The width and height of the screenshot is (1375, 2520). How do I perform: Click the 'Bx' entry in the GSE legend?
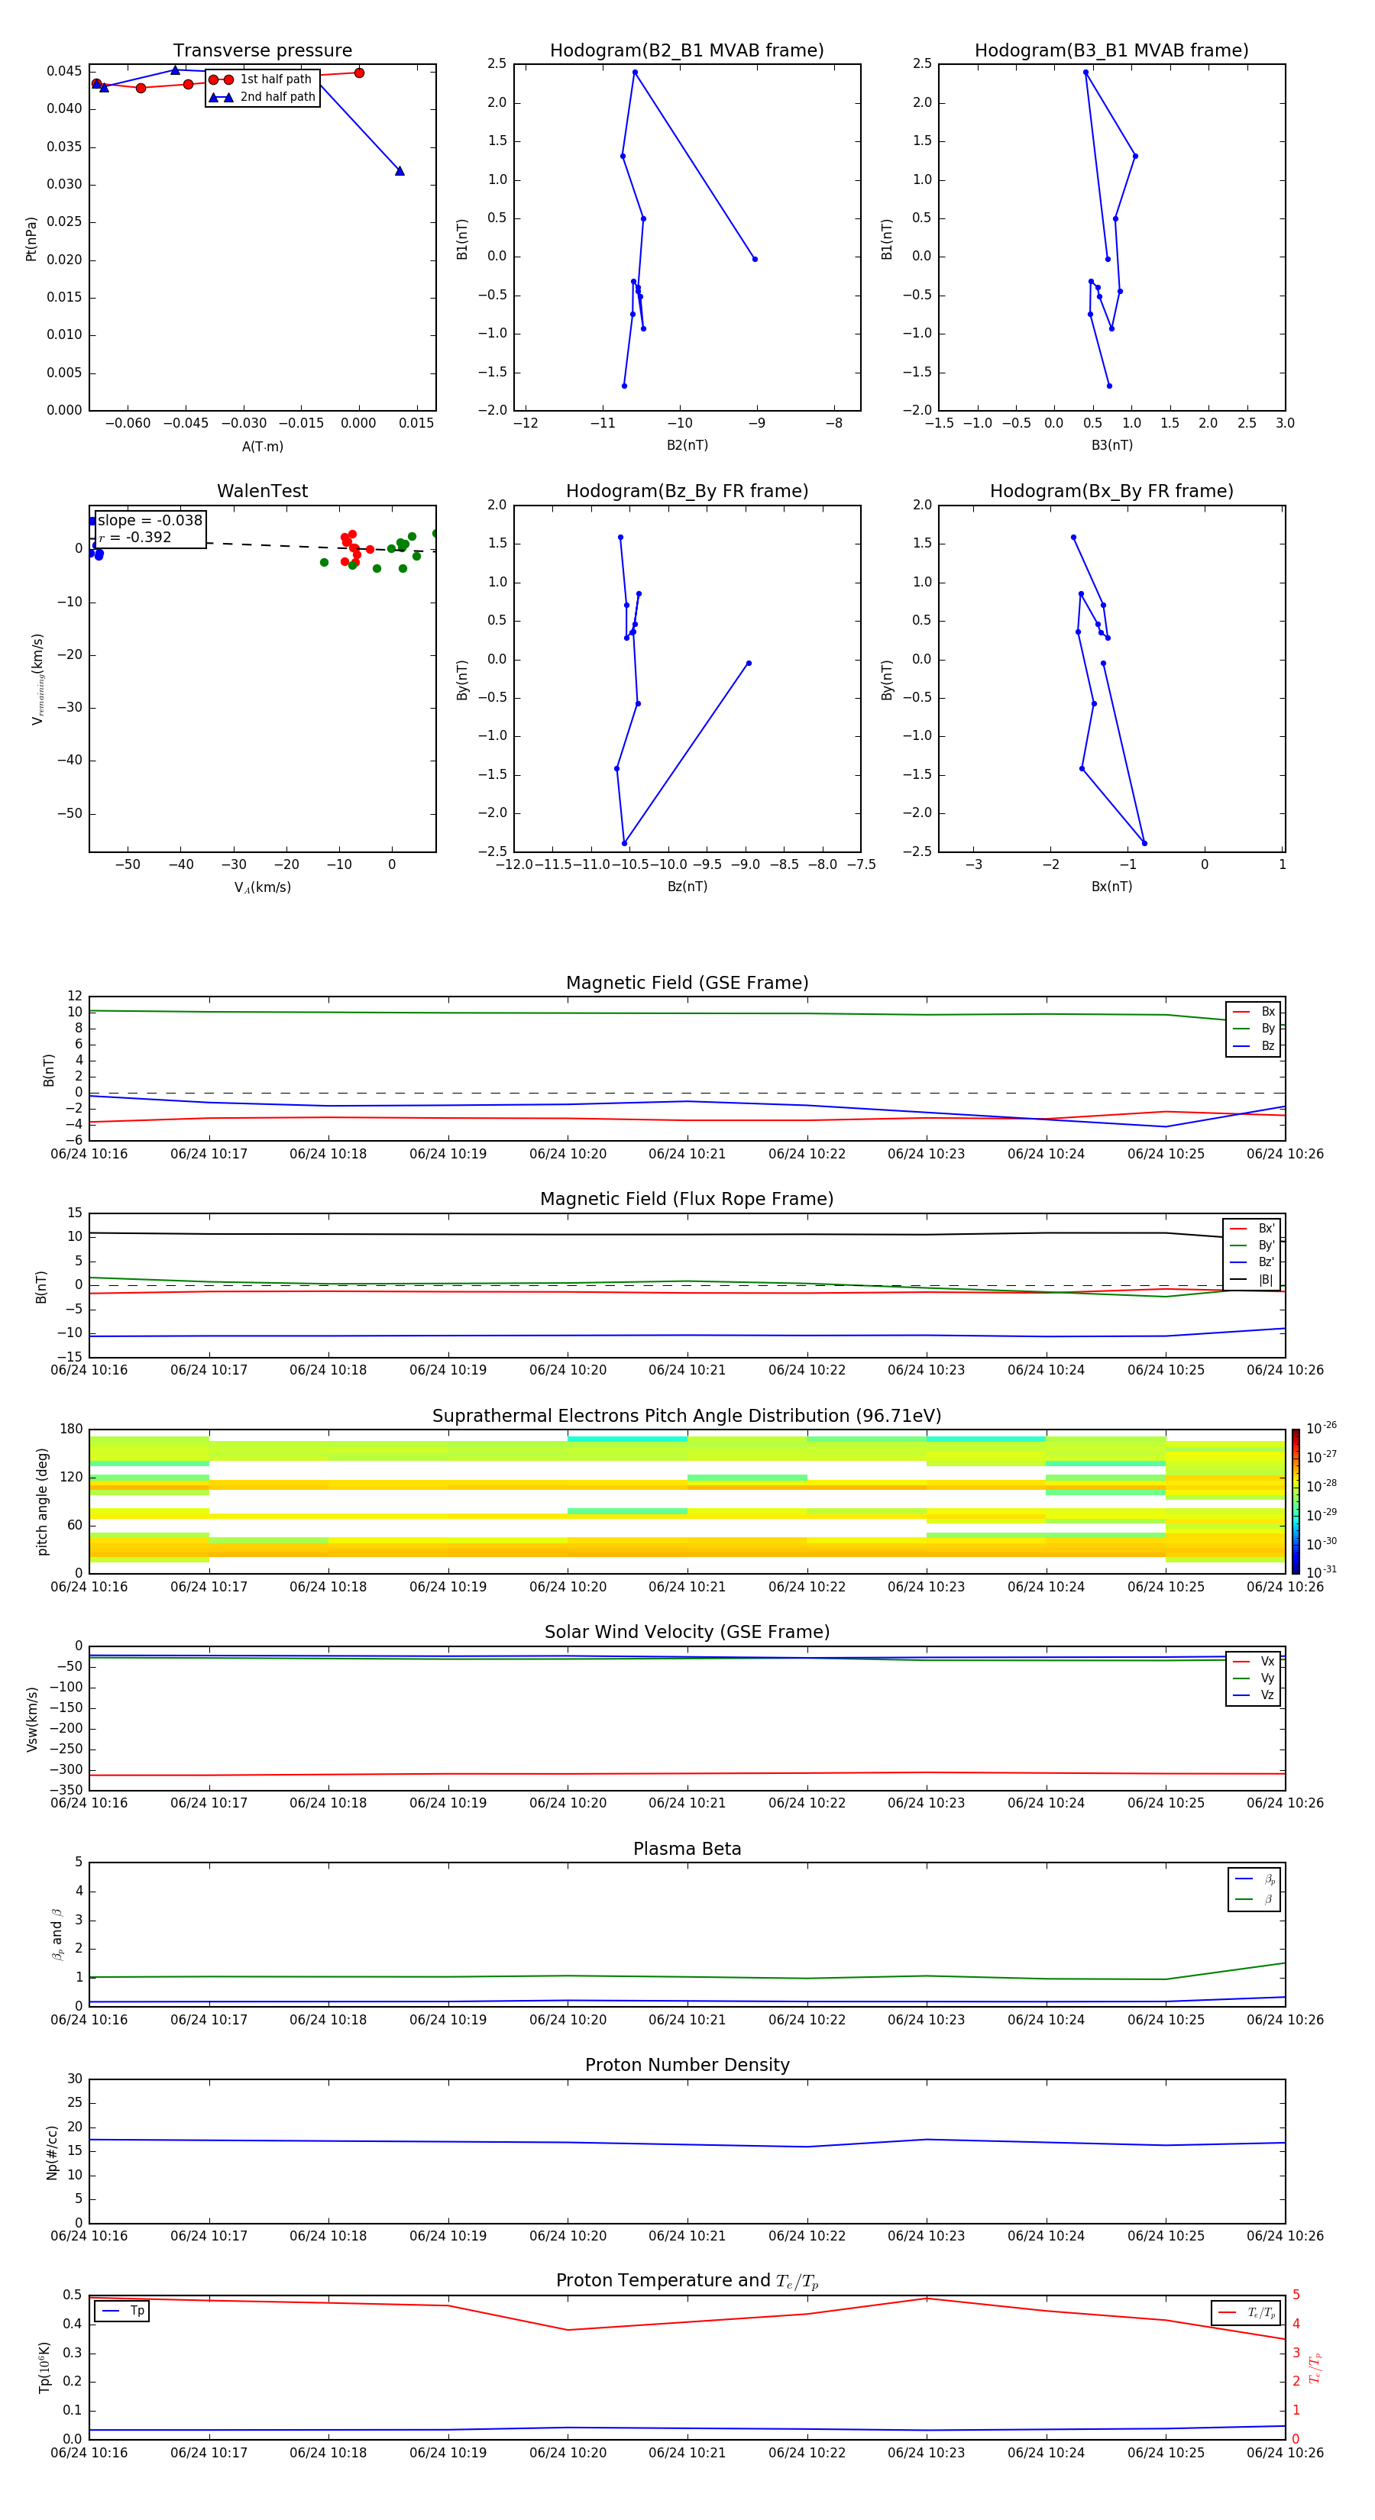pos(1254,1012)
